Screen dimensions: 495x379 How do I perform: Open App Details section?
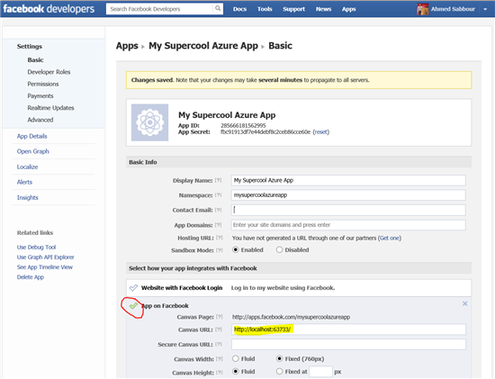(x=31, y=136)
